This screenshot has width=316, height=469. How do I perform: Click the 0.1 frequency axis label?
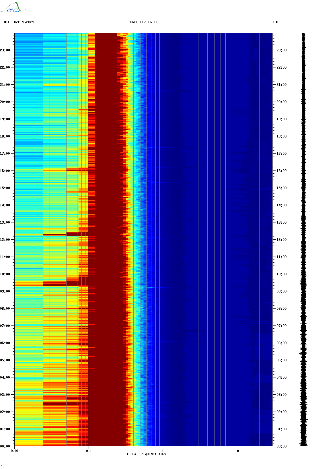(89, 451)
